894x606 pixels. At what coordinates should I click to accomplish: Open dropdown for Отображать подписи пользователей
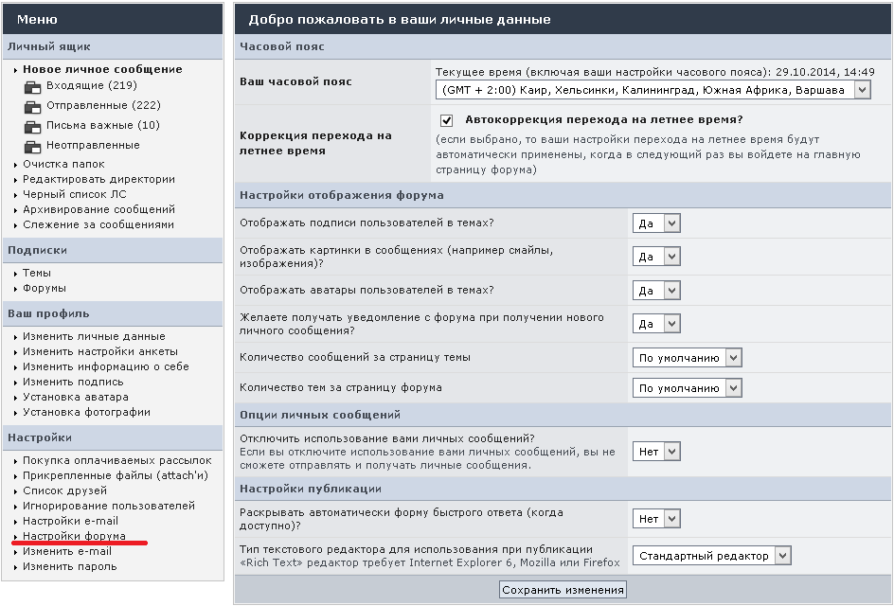(656, 223)
